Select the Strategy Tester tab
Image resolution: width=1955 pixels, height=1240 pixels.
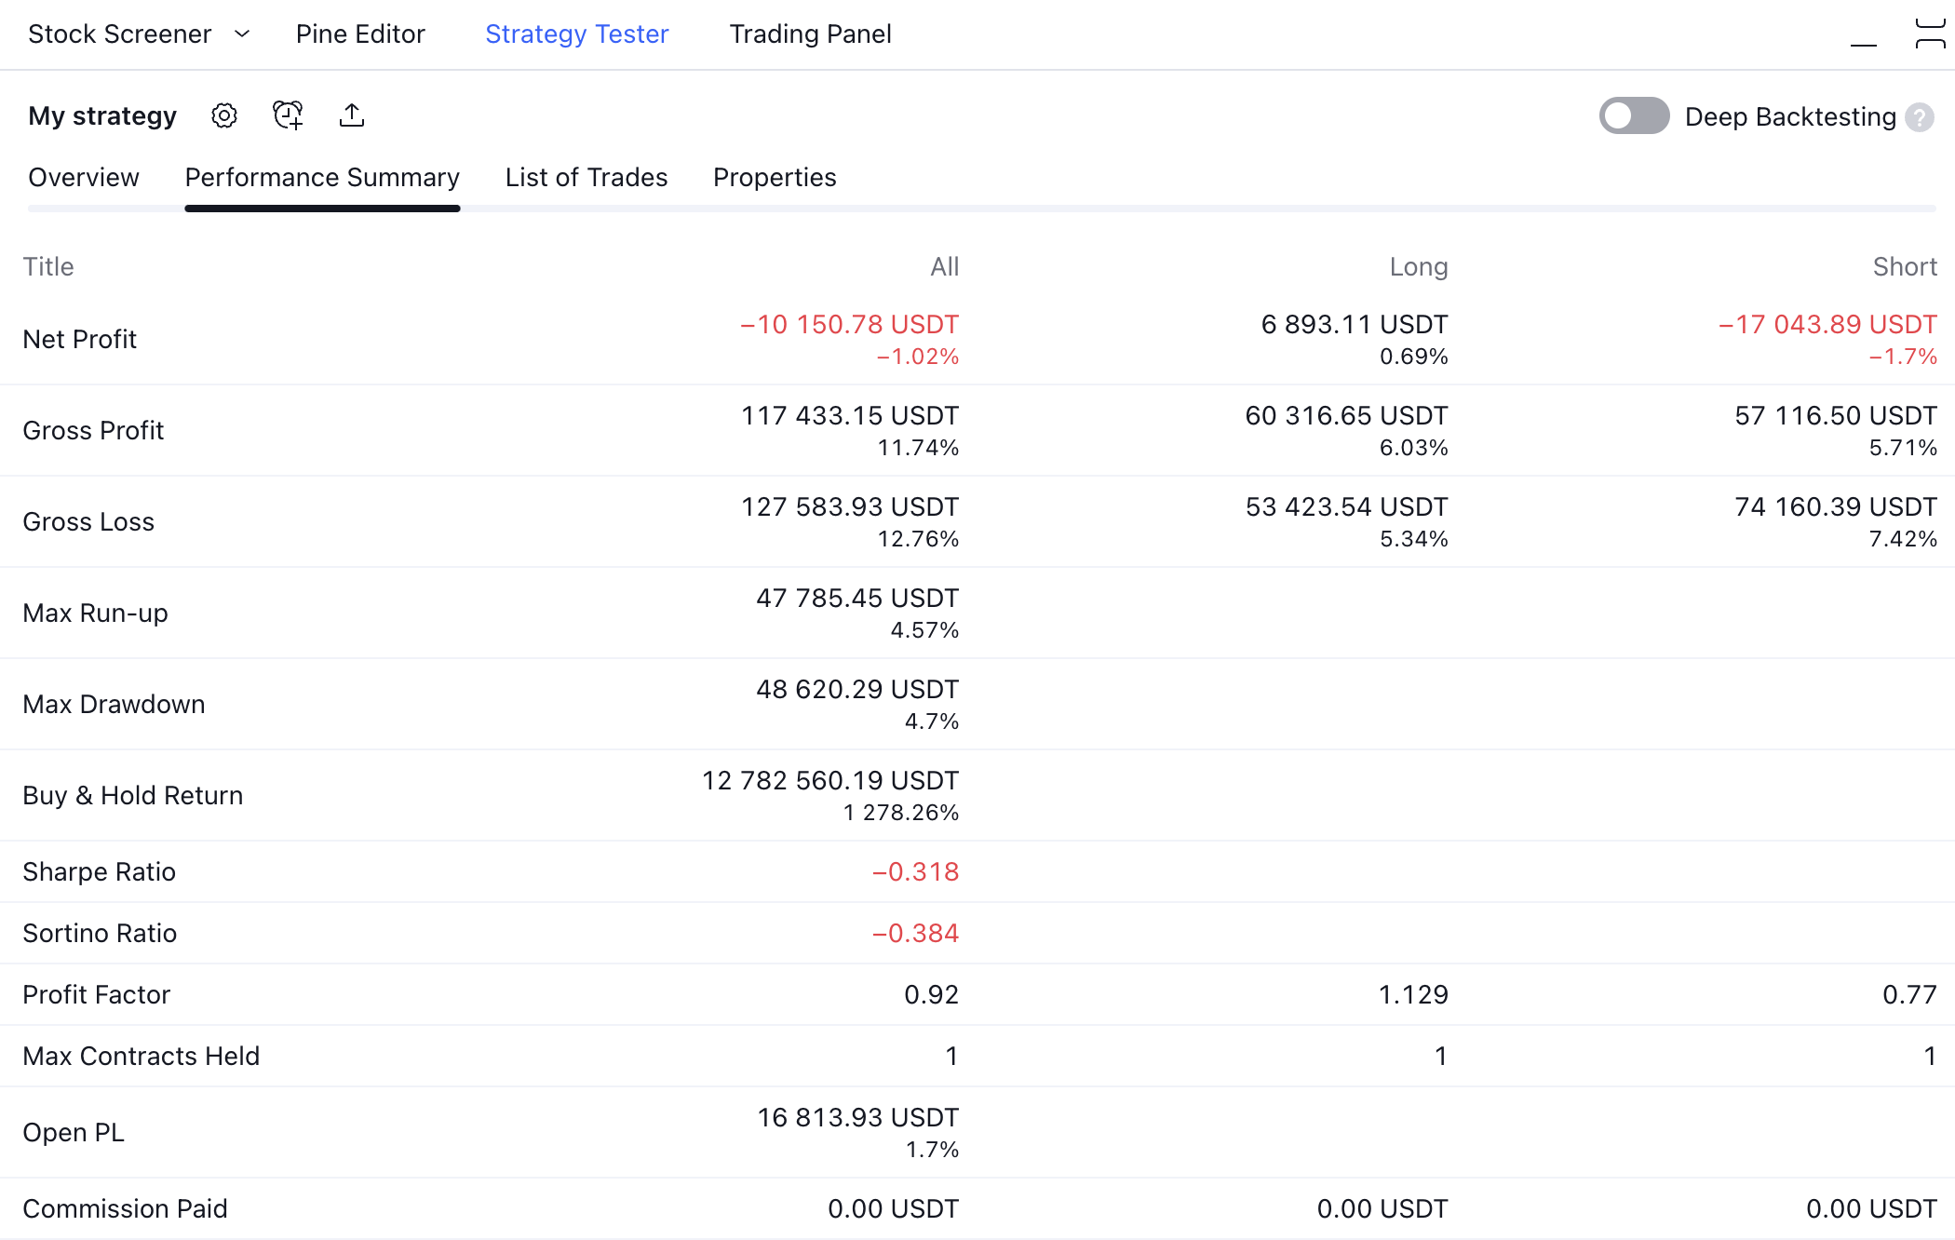(576, 34)
